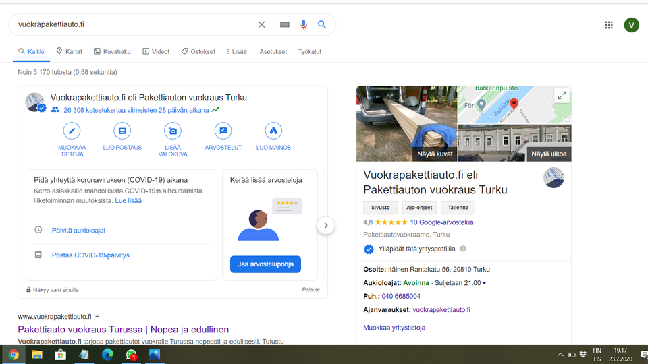Click the Luo mainos ads icon

click(273, 131)
